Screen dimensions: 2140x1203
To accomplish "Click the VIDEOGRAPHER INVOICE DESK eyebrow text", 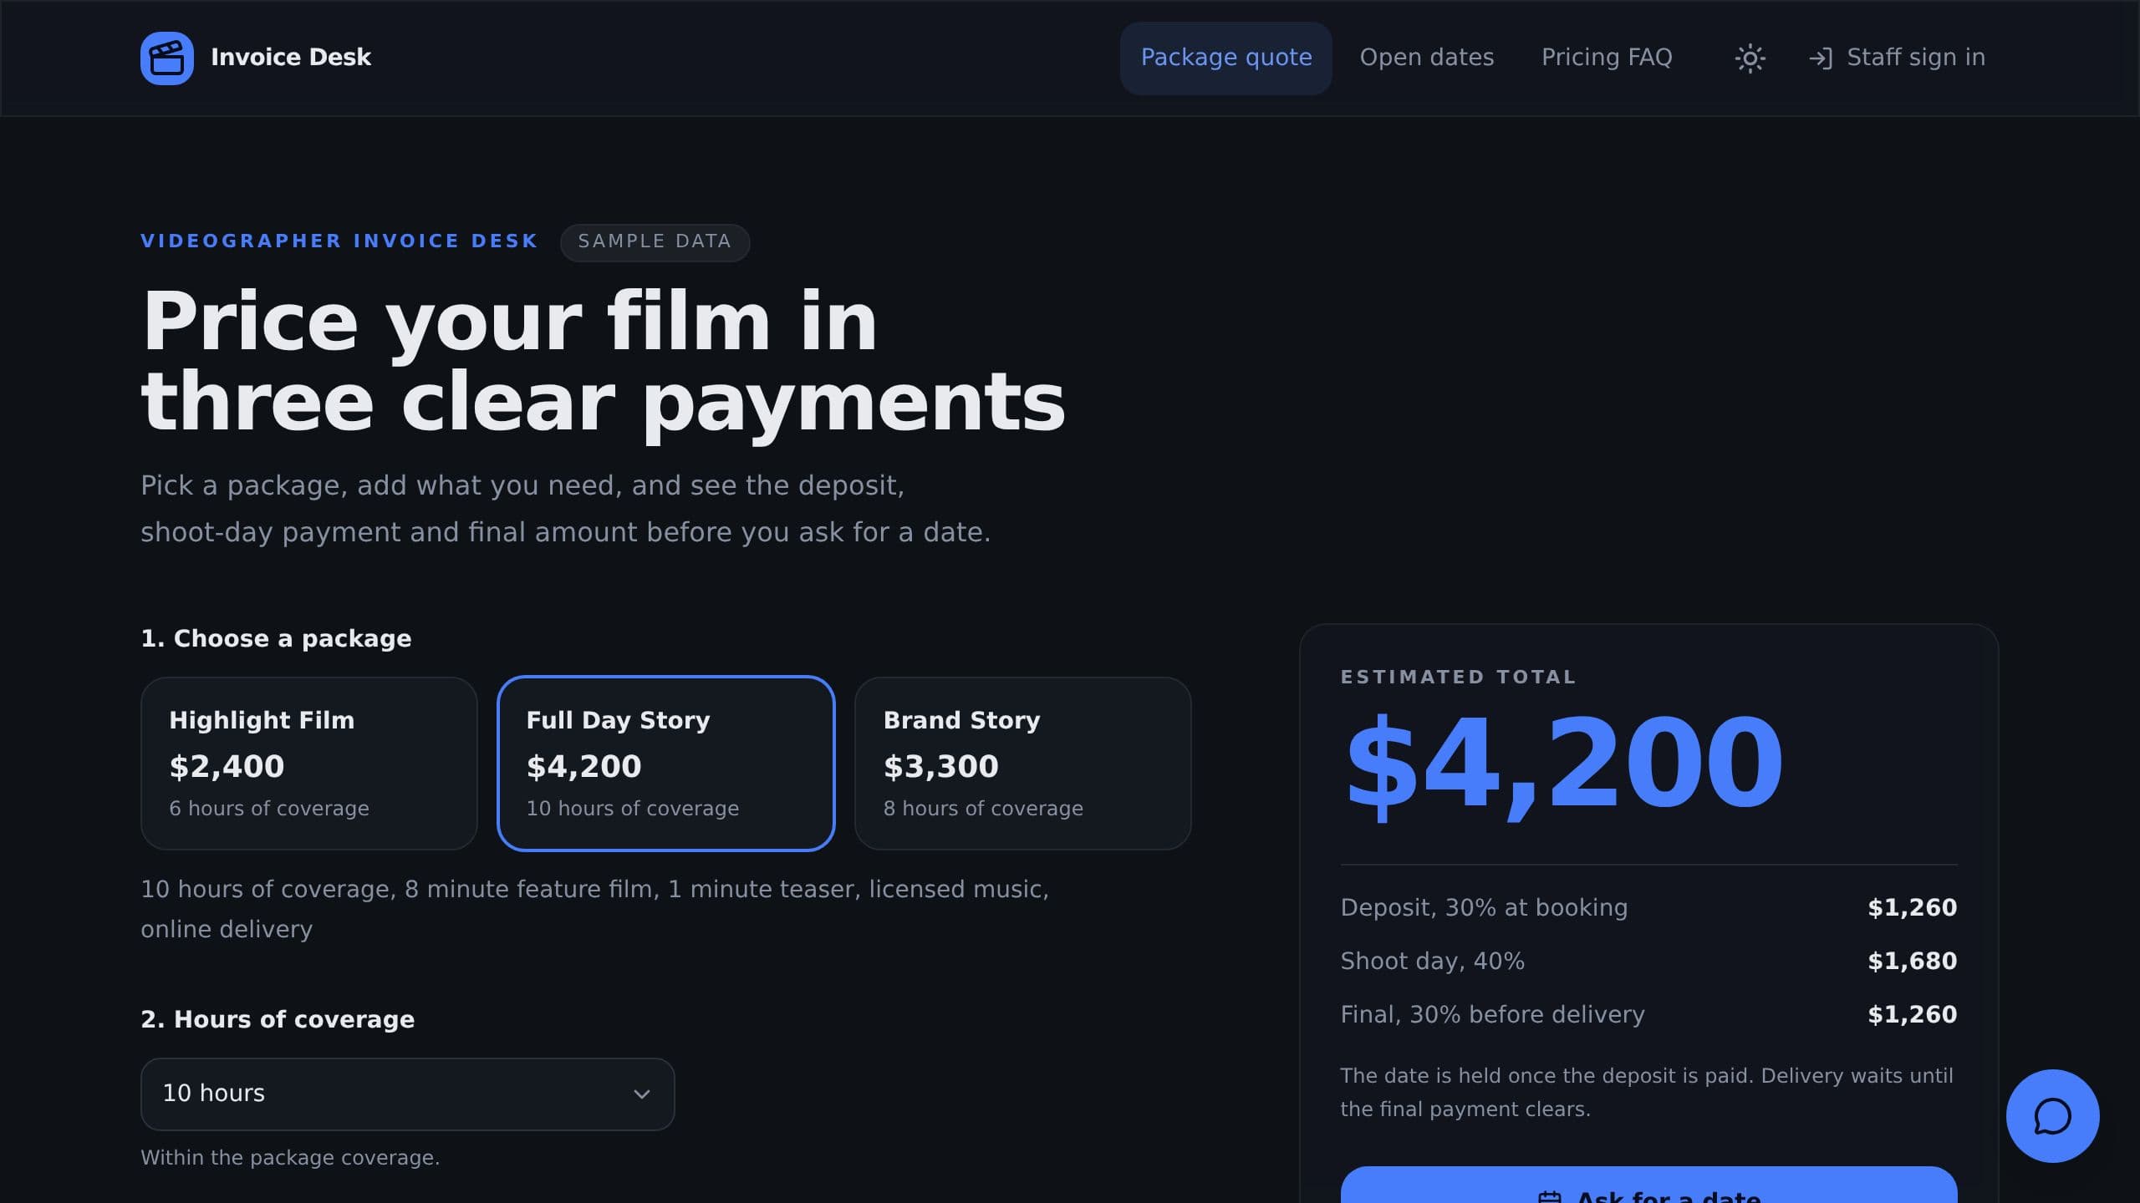I will (x=339, y=241).
